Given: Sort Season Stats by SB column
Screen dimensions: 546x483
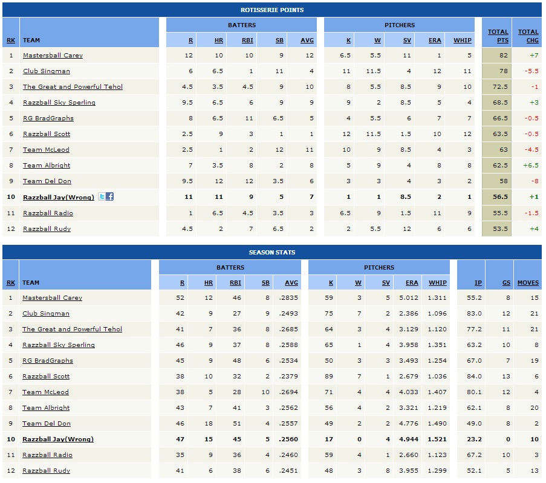Looking at the screenshot, I should click(265, 283).
